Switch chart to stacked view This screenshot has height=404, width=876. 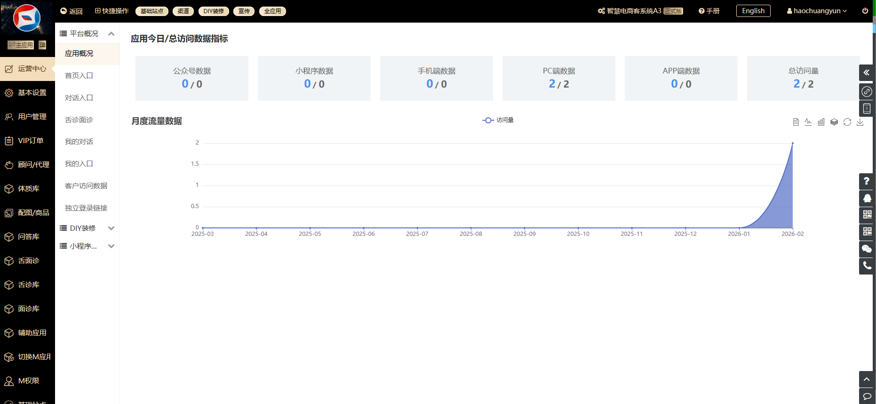click(834, 122)
